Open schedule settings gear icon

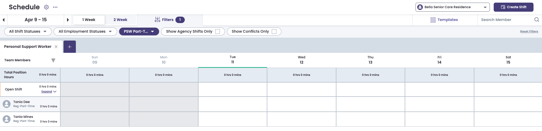pyautogui.click(x=46, y=7)
